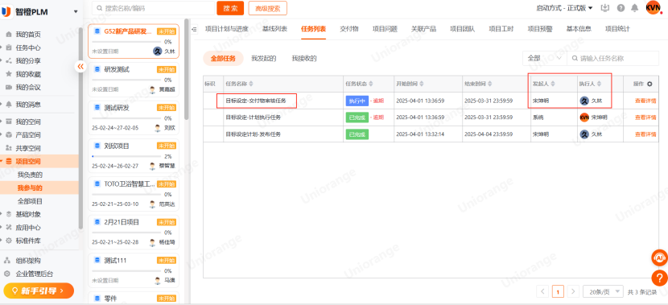Click the project icon on 研发测试 card
This screenshot has width=668, height=305.
pyautogui.click(x=97, y=69)
